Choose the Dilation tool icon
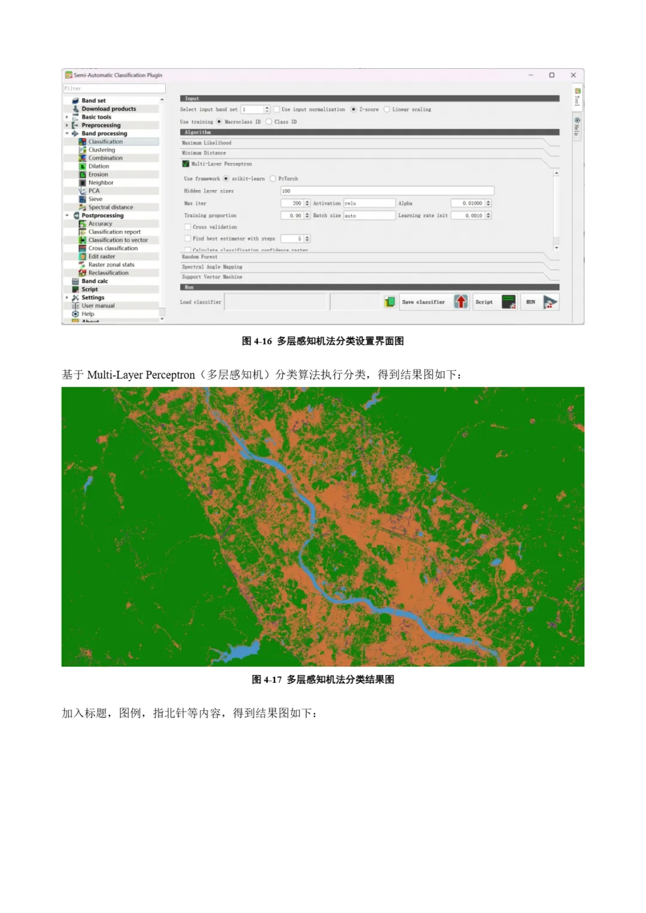 point(83,166)
